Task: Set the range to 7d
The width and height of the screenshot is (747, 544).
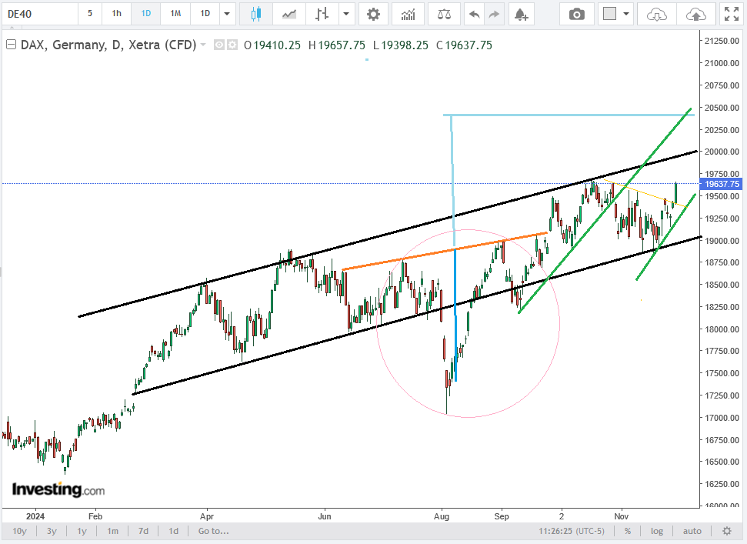Action: pos(143,531)
